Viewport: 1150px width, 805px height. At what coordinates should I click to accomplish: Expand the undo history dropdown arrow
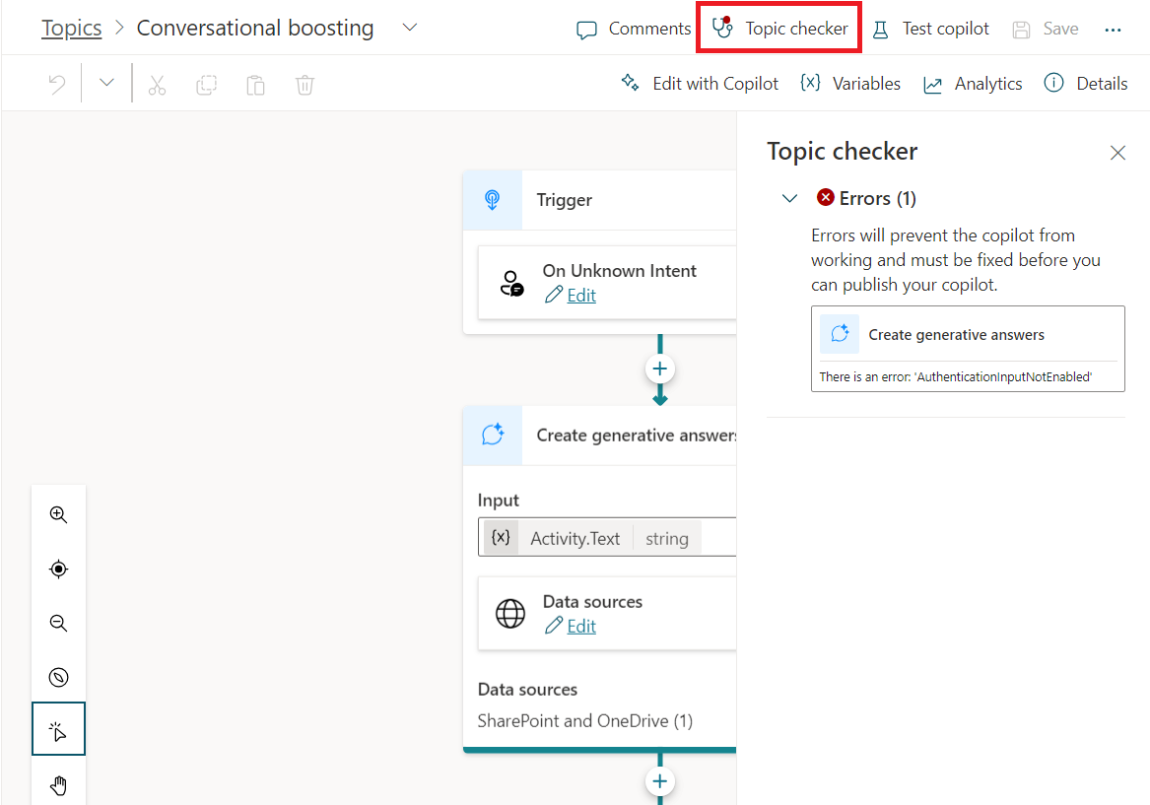click(x=106, y=84)
